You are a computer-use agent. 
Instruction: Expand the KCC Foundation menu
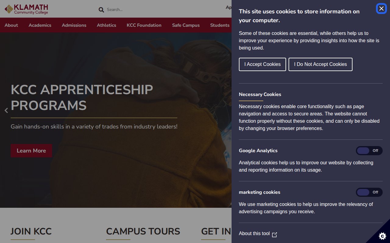pyautogui.click(x=144, y=25)
